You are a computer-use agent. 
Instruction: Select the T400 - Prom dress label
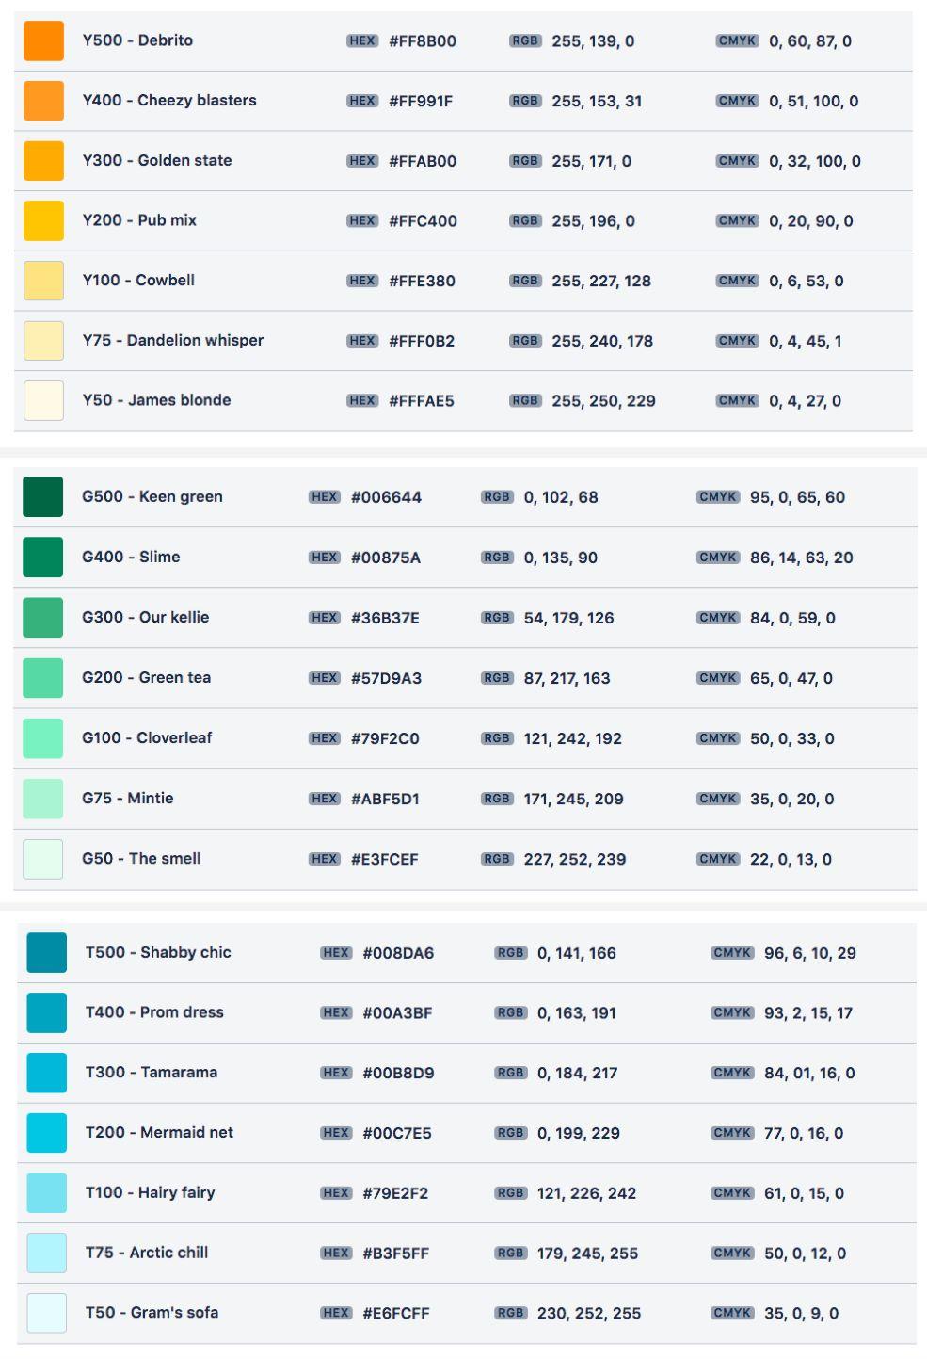click(x=154, y=1012)
